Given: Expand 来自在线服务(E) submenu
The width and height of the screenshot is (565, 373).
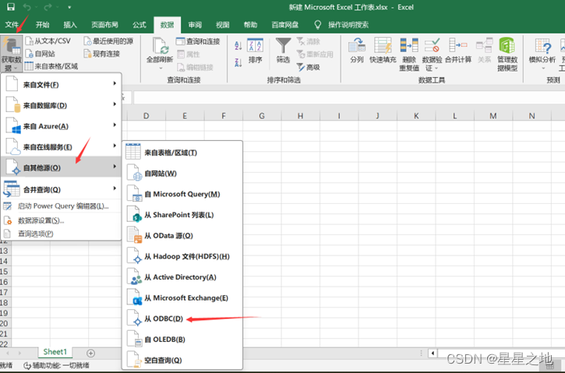Looking at the screenshot, I should pos(61,147).
